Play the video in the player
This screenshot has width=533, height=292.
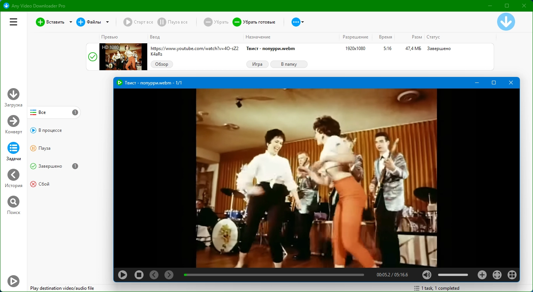coord(123,275)
